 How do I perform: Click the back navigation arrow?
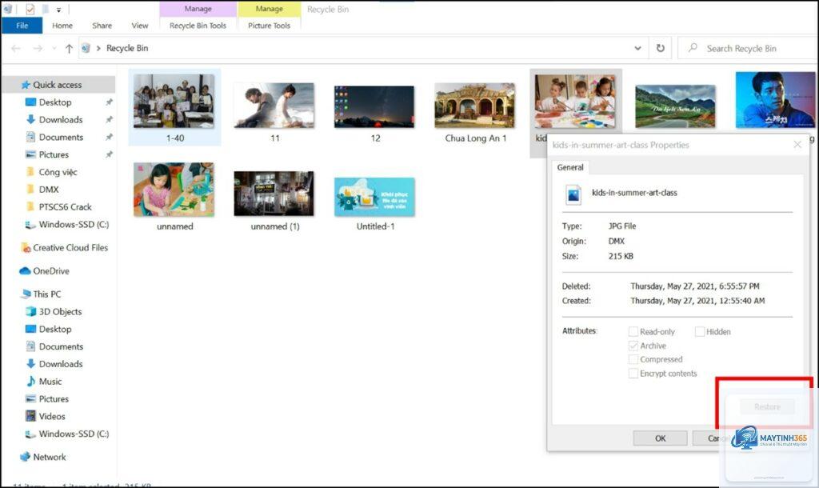pos(16,48)
